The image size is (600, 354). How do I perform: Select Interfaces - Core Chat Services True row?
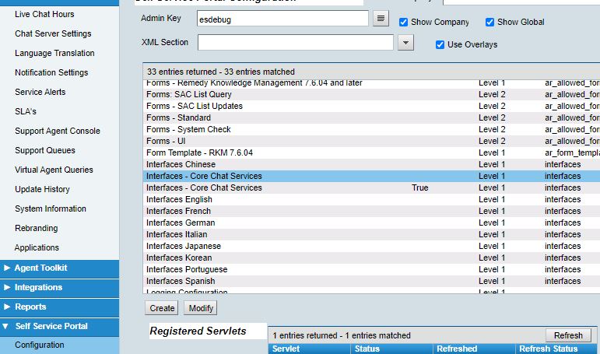(371, 188)
